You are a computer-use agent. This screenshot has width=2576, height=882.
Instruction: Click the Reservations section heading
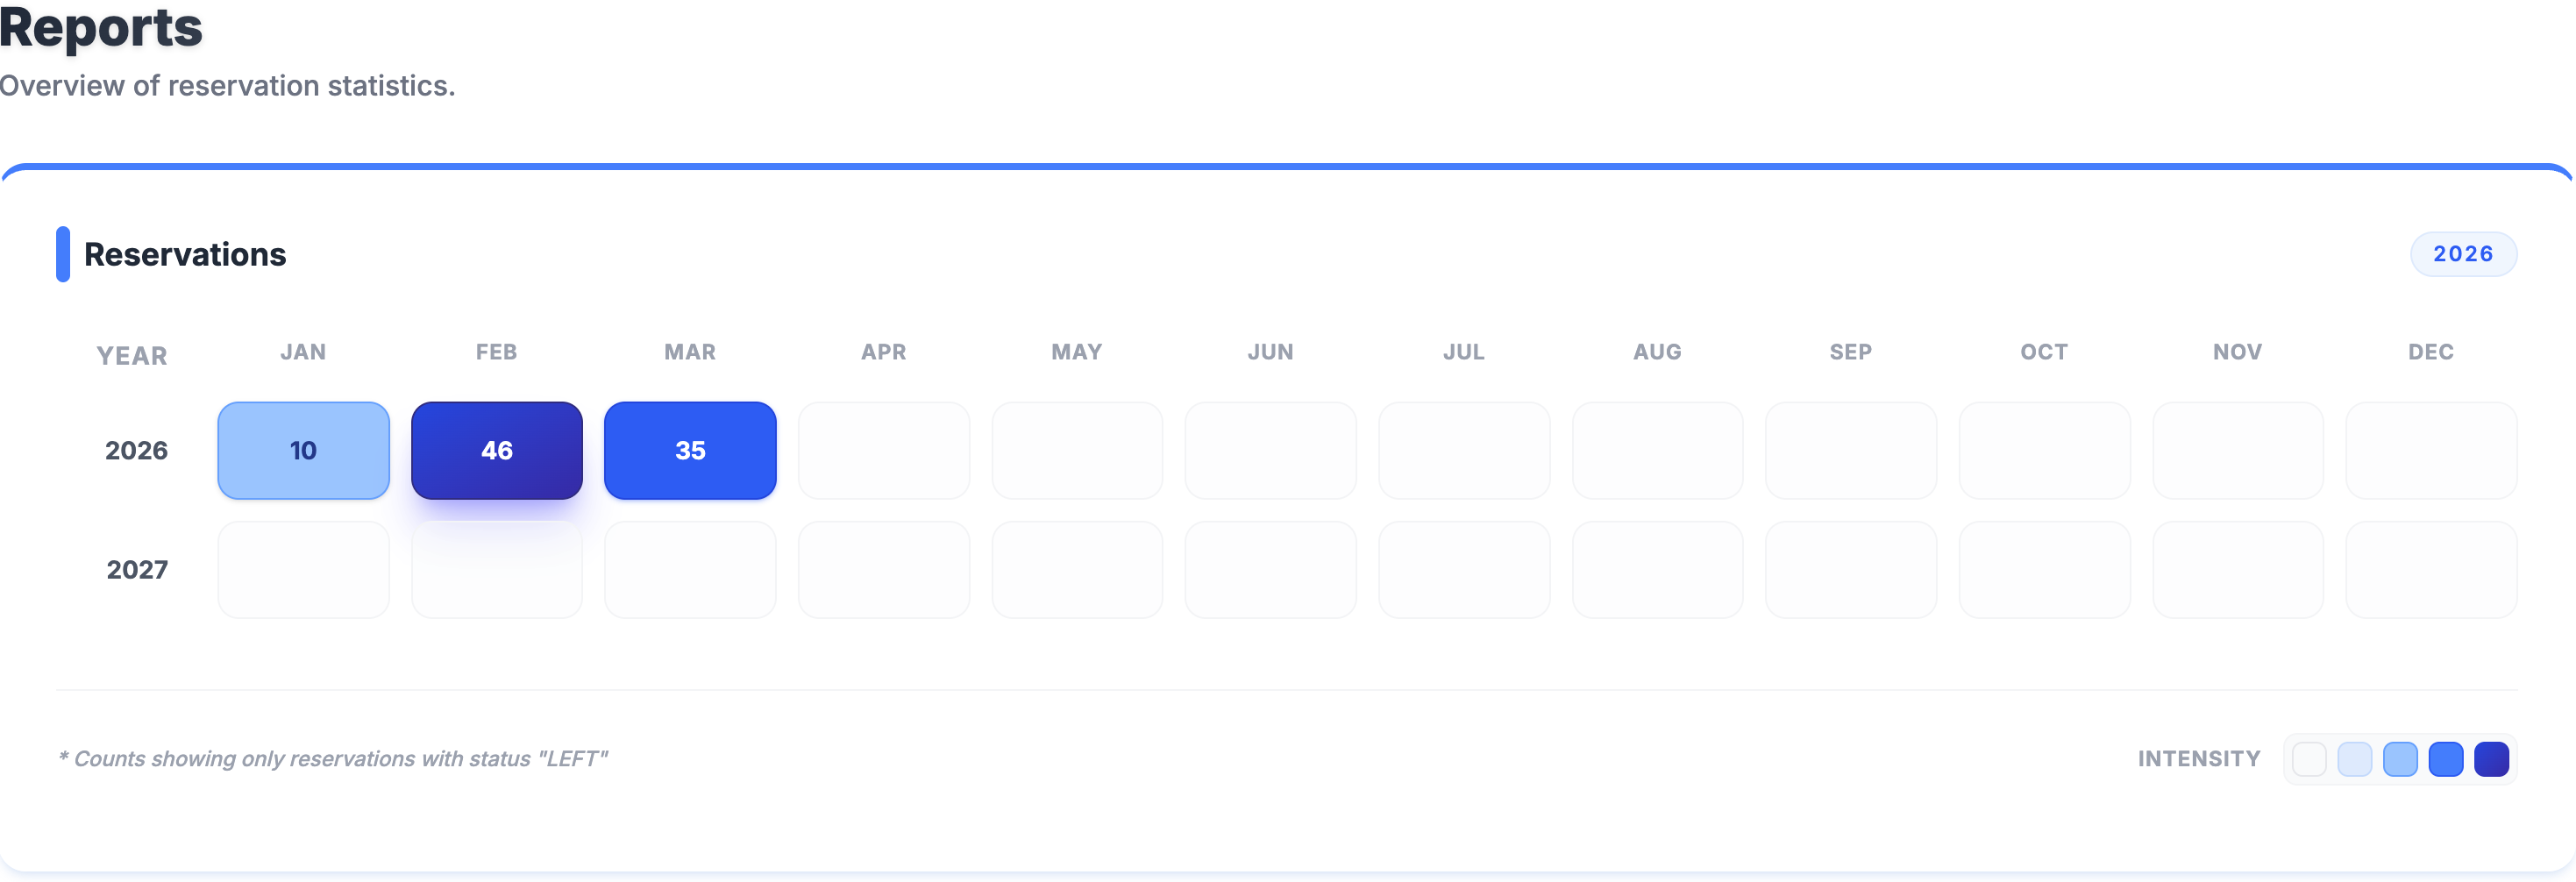[185, 255]
